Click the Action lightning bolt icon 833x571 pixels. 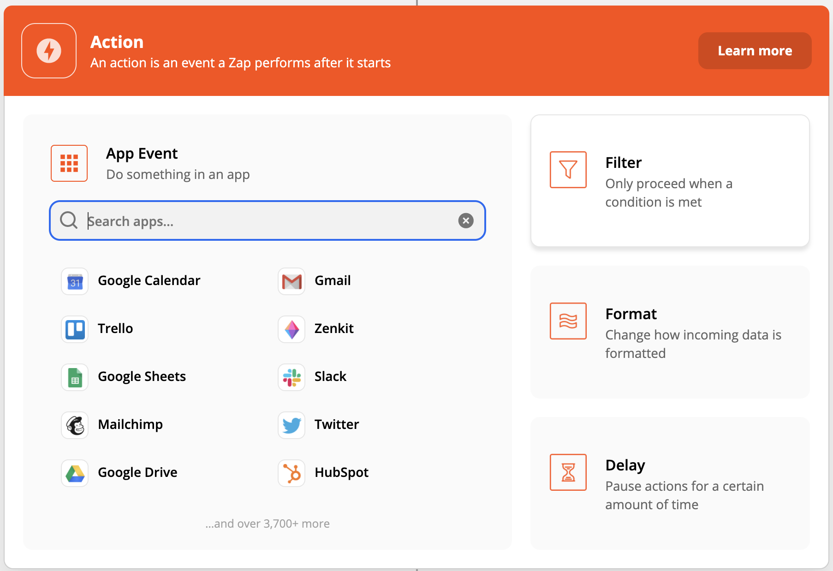point(49,51)
